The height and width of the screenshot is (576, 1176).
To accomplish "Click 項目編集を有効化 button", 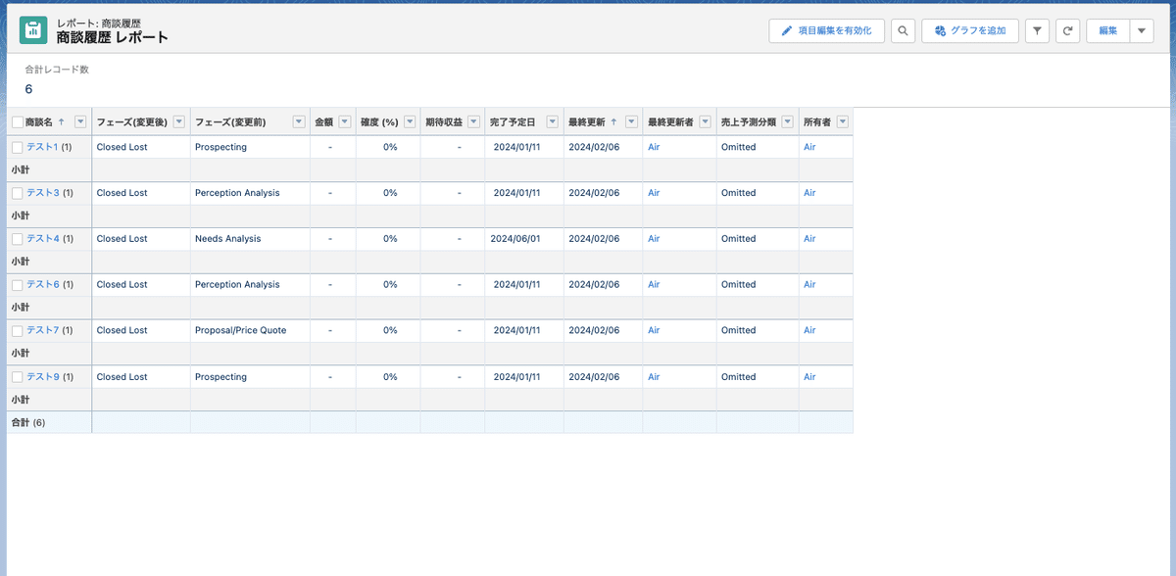I will pos(827,31).
